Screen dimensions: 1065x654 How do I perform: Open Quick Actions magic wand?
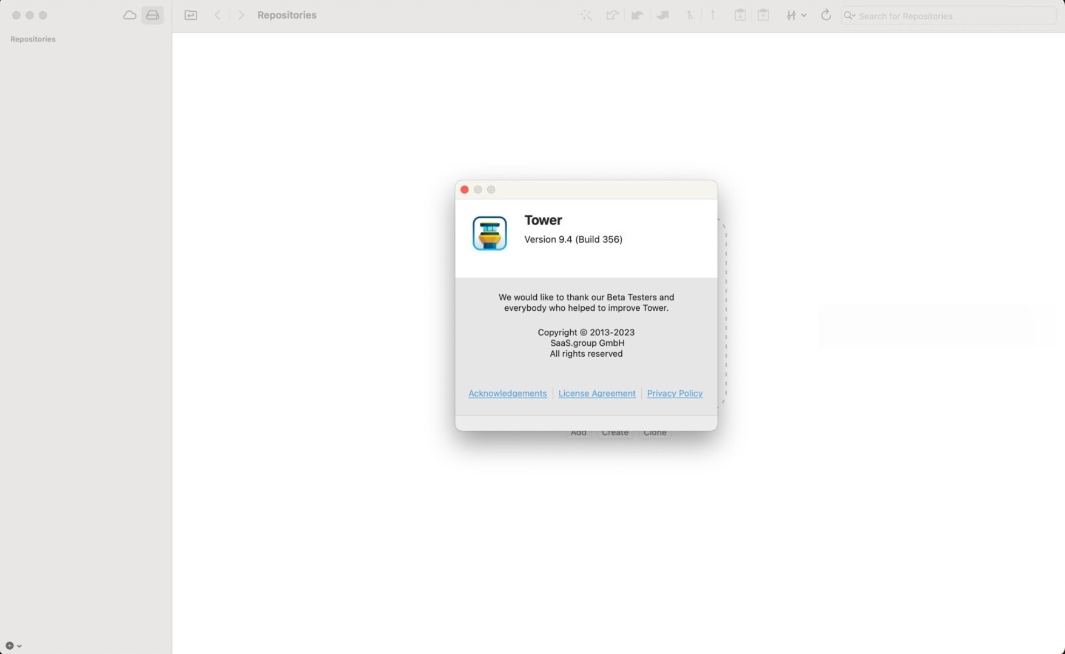pyautogui.click(x=586, y=16)
